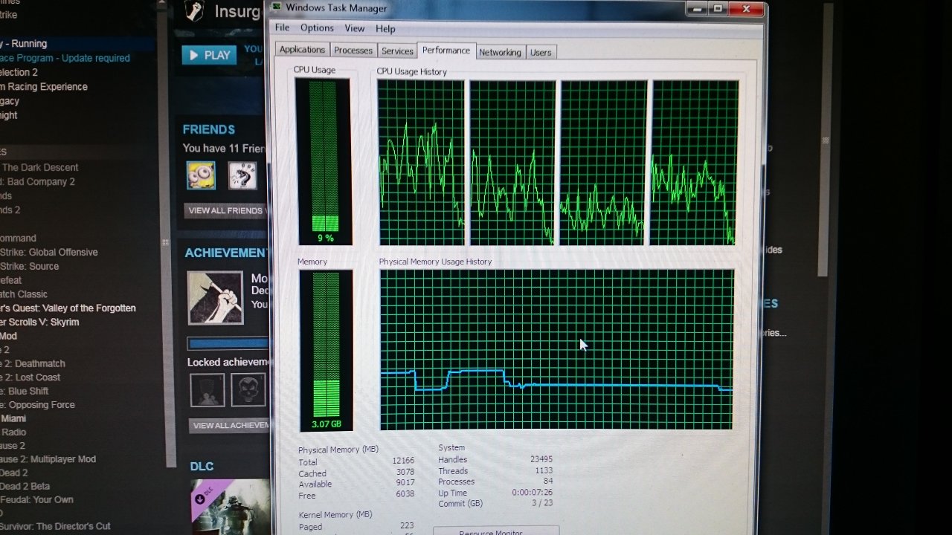Click the Task Manager title bar icon
The height and width of the screenshot is (535, 952).
[x=277, y=7]
